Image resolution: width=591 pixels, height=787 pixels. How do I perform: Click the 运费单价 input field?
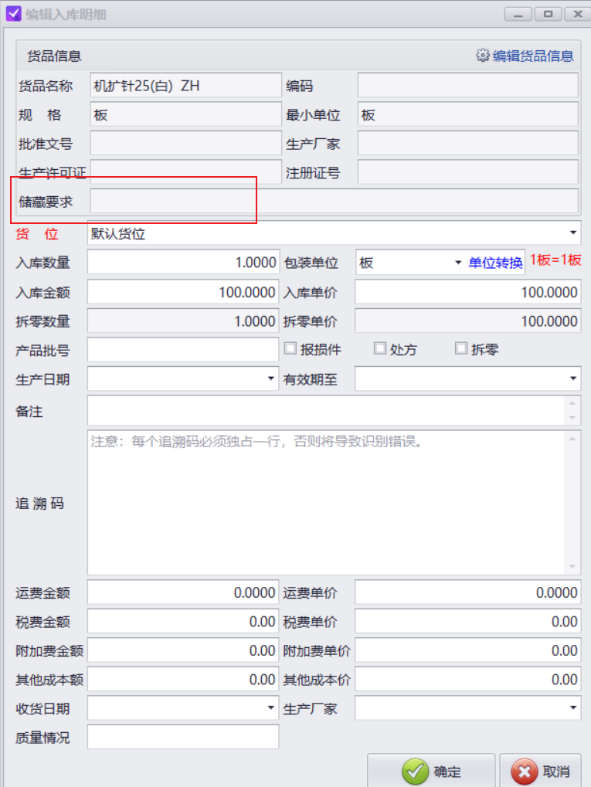(x=467, y=592)
